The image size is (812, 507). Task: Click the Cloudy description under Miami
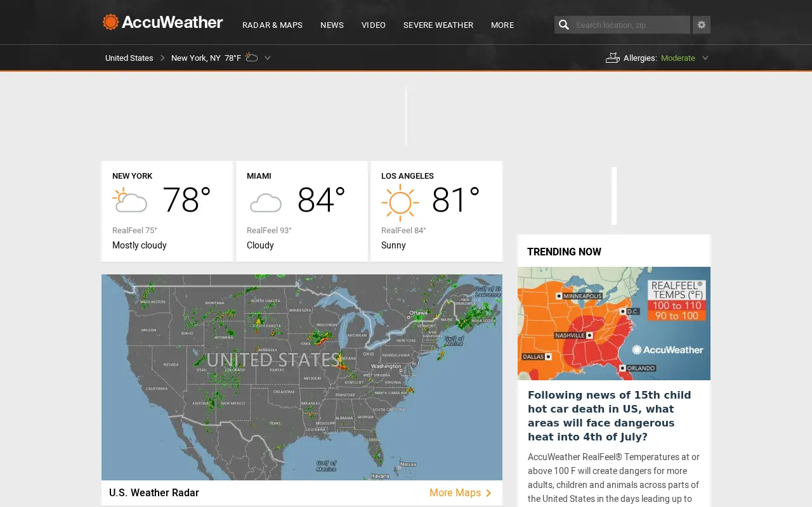point(260,245)
